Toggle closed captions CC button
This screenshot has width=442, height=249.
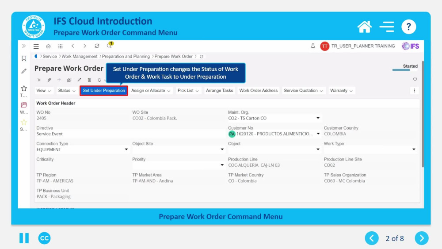(44, 238)
